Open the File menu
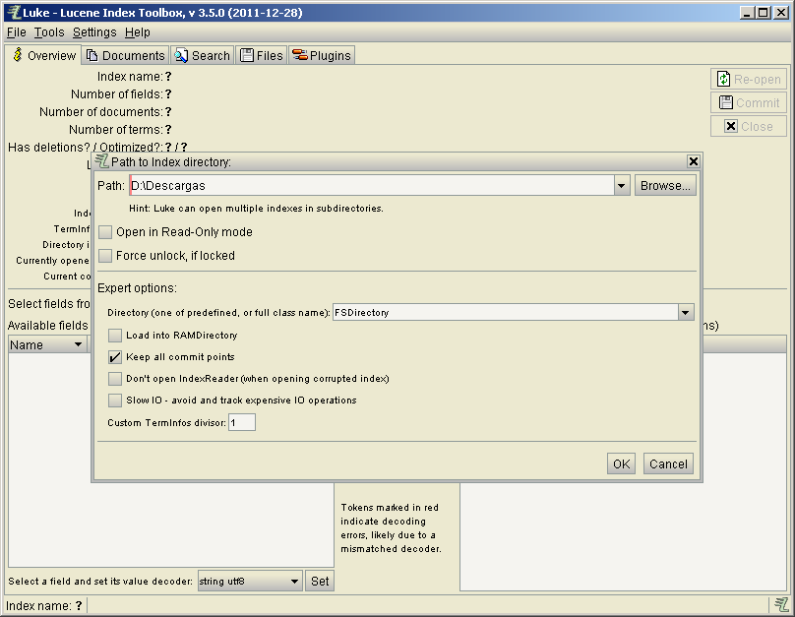Screen dimensions: 795x617 click(16, 32)
